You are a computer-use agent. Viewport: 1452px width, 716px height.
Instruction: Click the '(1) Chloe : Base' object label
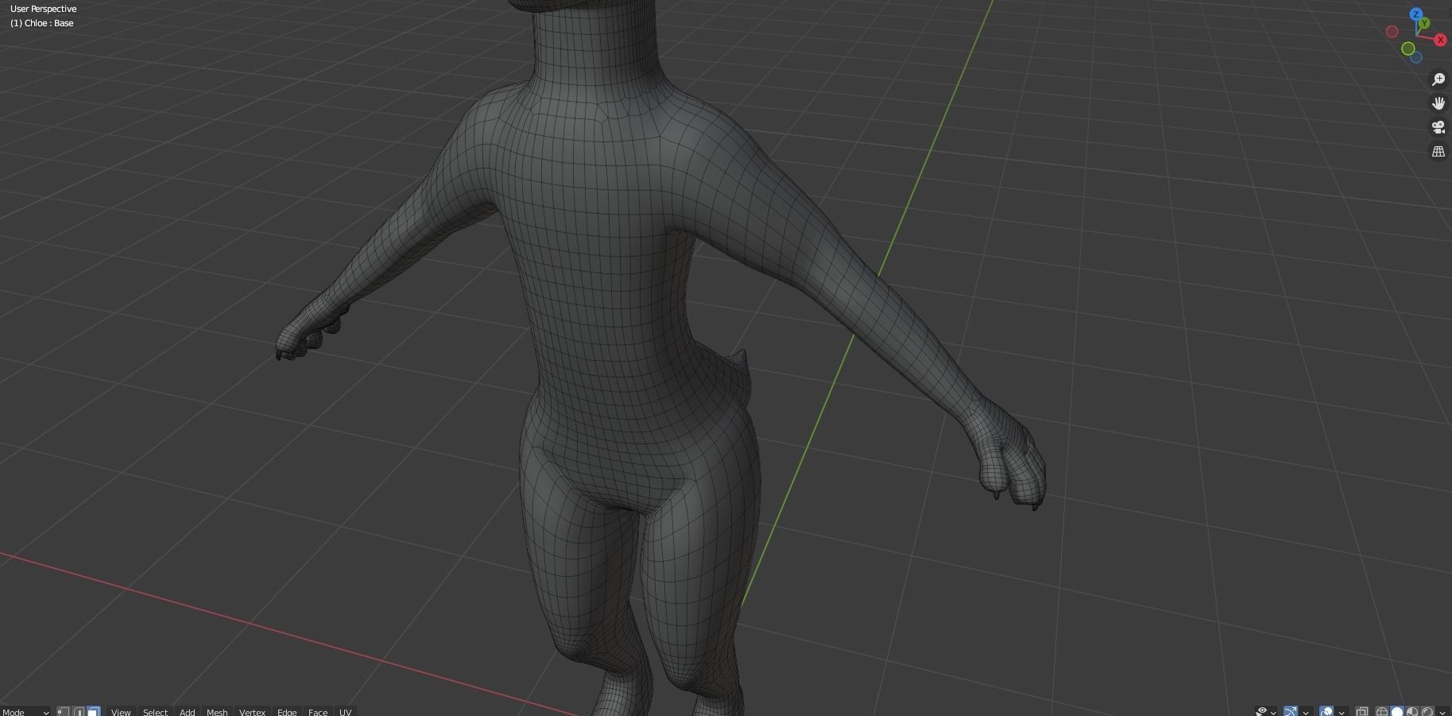tap(42, 23)
